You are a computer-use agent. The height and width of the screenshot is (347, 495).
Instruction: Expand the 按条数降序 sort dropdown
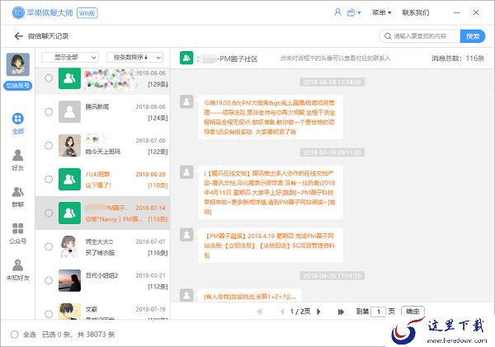click(x=134, y=58)
